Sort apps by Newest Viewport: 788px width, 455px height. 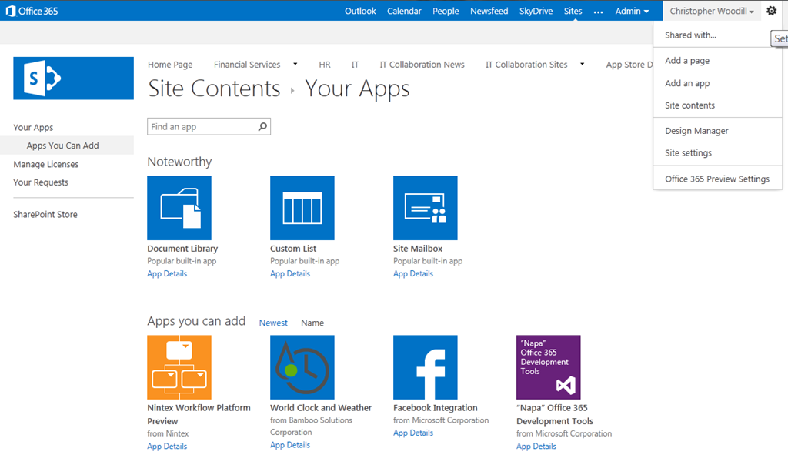(273, 323)
